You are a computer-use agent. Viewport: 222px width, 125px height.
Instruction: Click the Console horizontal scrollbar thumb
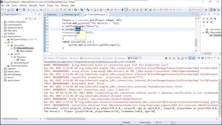66,119
